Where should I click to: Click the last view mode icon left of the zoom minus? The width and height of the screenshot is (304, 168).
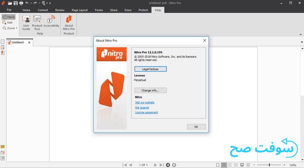tap(248, 165)
